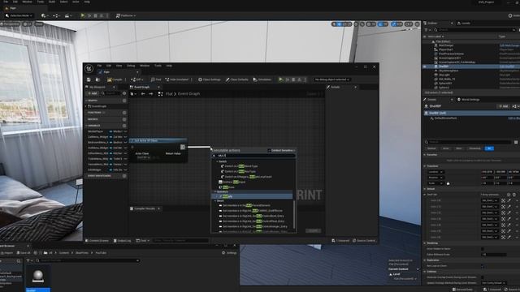Choose MultiGate entry in actions list
The image size is (520, 292).
pos(227,187)
